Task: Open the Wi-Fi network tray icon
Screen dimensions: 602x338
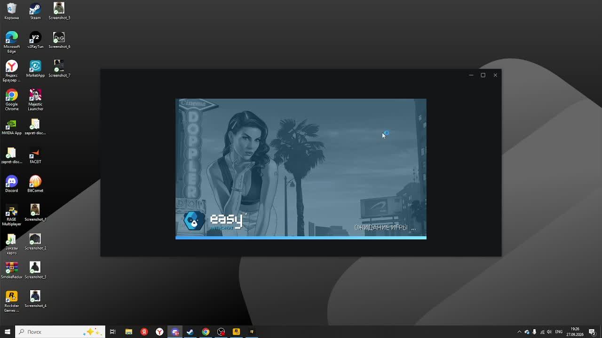Action: point(542,332)
